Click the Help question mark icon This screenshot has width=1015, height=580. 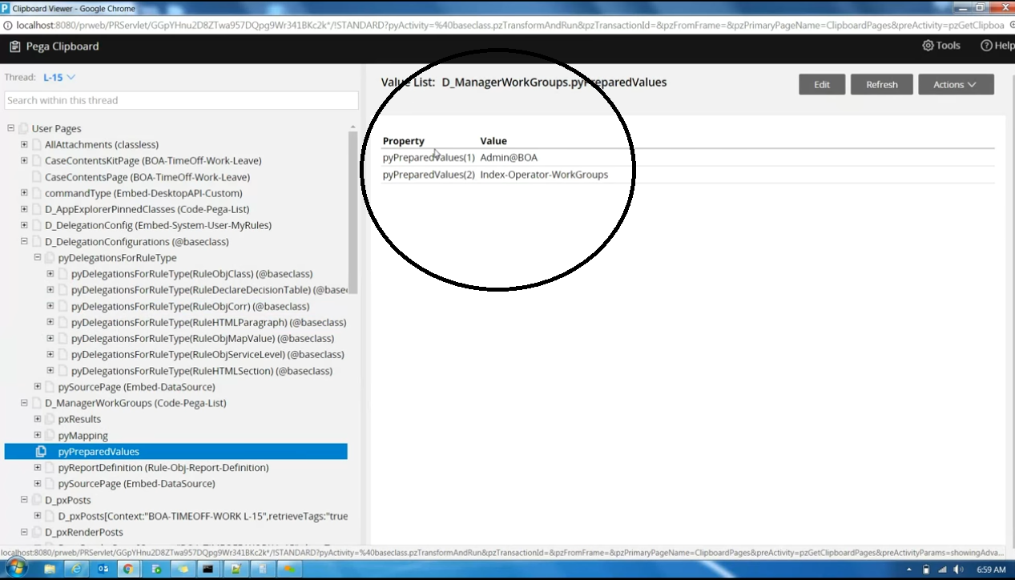(x=988, y=46)
